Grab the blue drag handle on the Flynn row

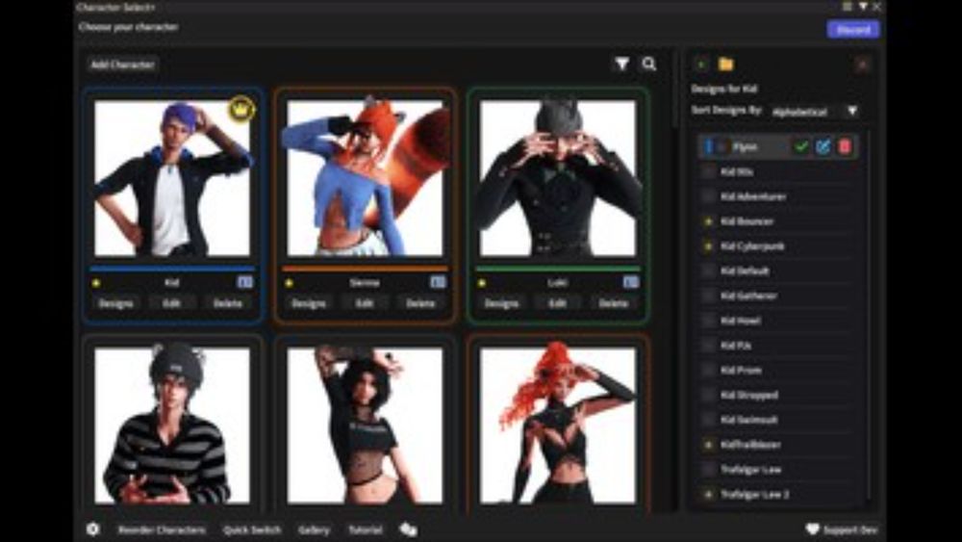707,146
